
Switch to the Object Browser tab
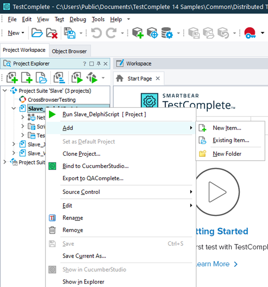[69, 51]
